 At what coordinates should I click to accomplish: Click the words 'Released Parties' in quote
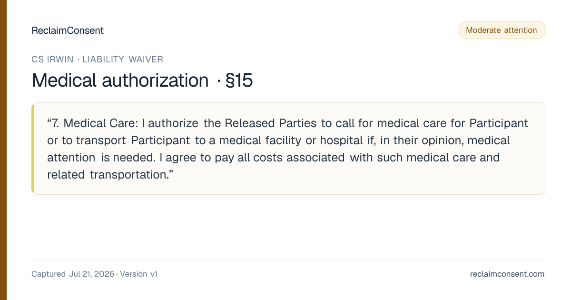270,123
